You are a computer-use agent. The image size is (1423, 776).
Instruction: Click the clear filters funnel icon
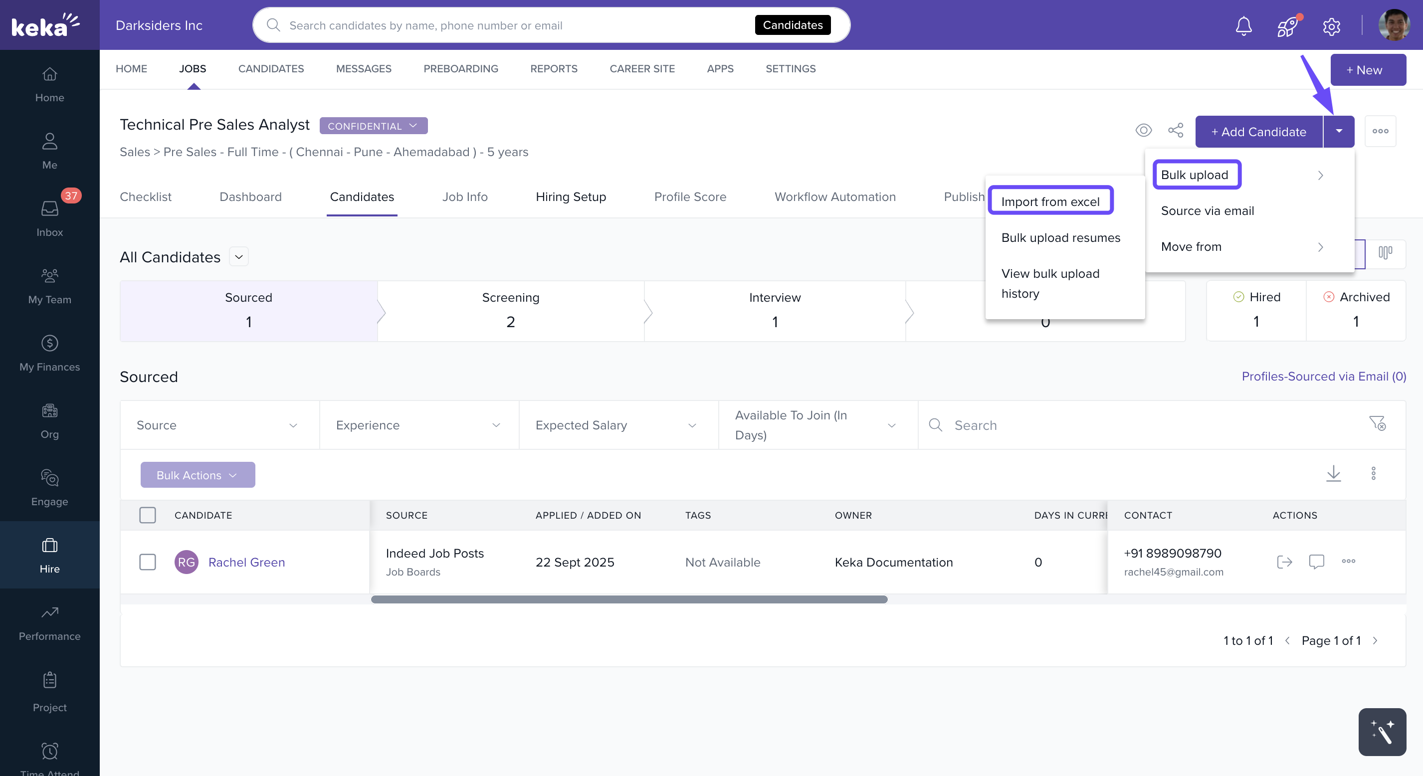coord(1377,423)
